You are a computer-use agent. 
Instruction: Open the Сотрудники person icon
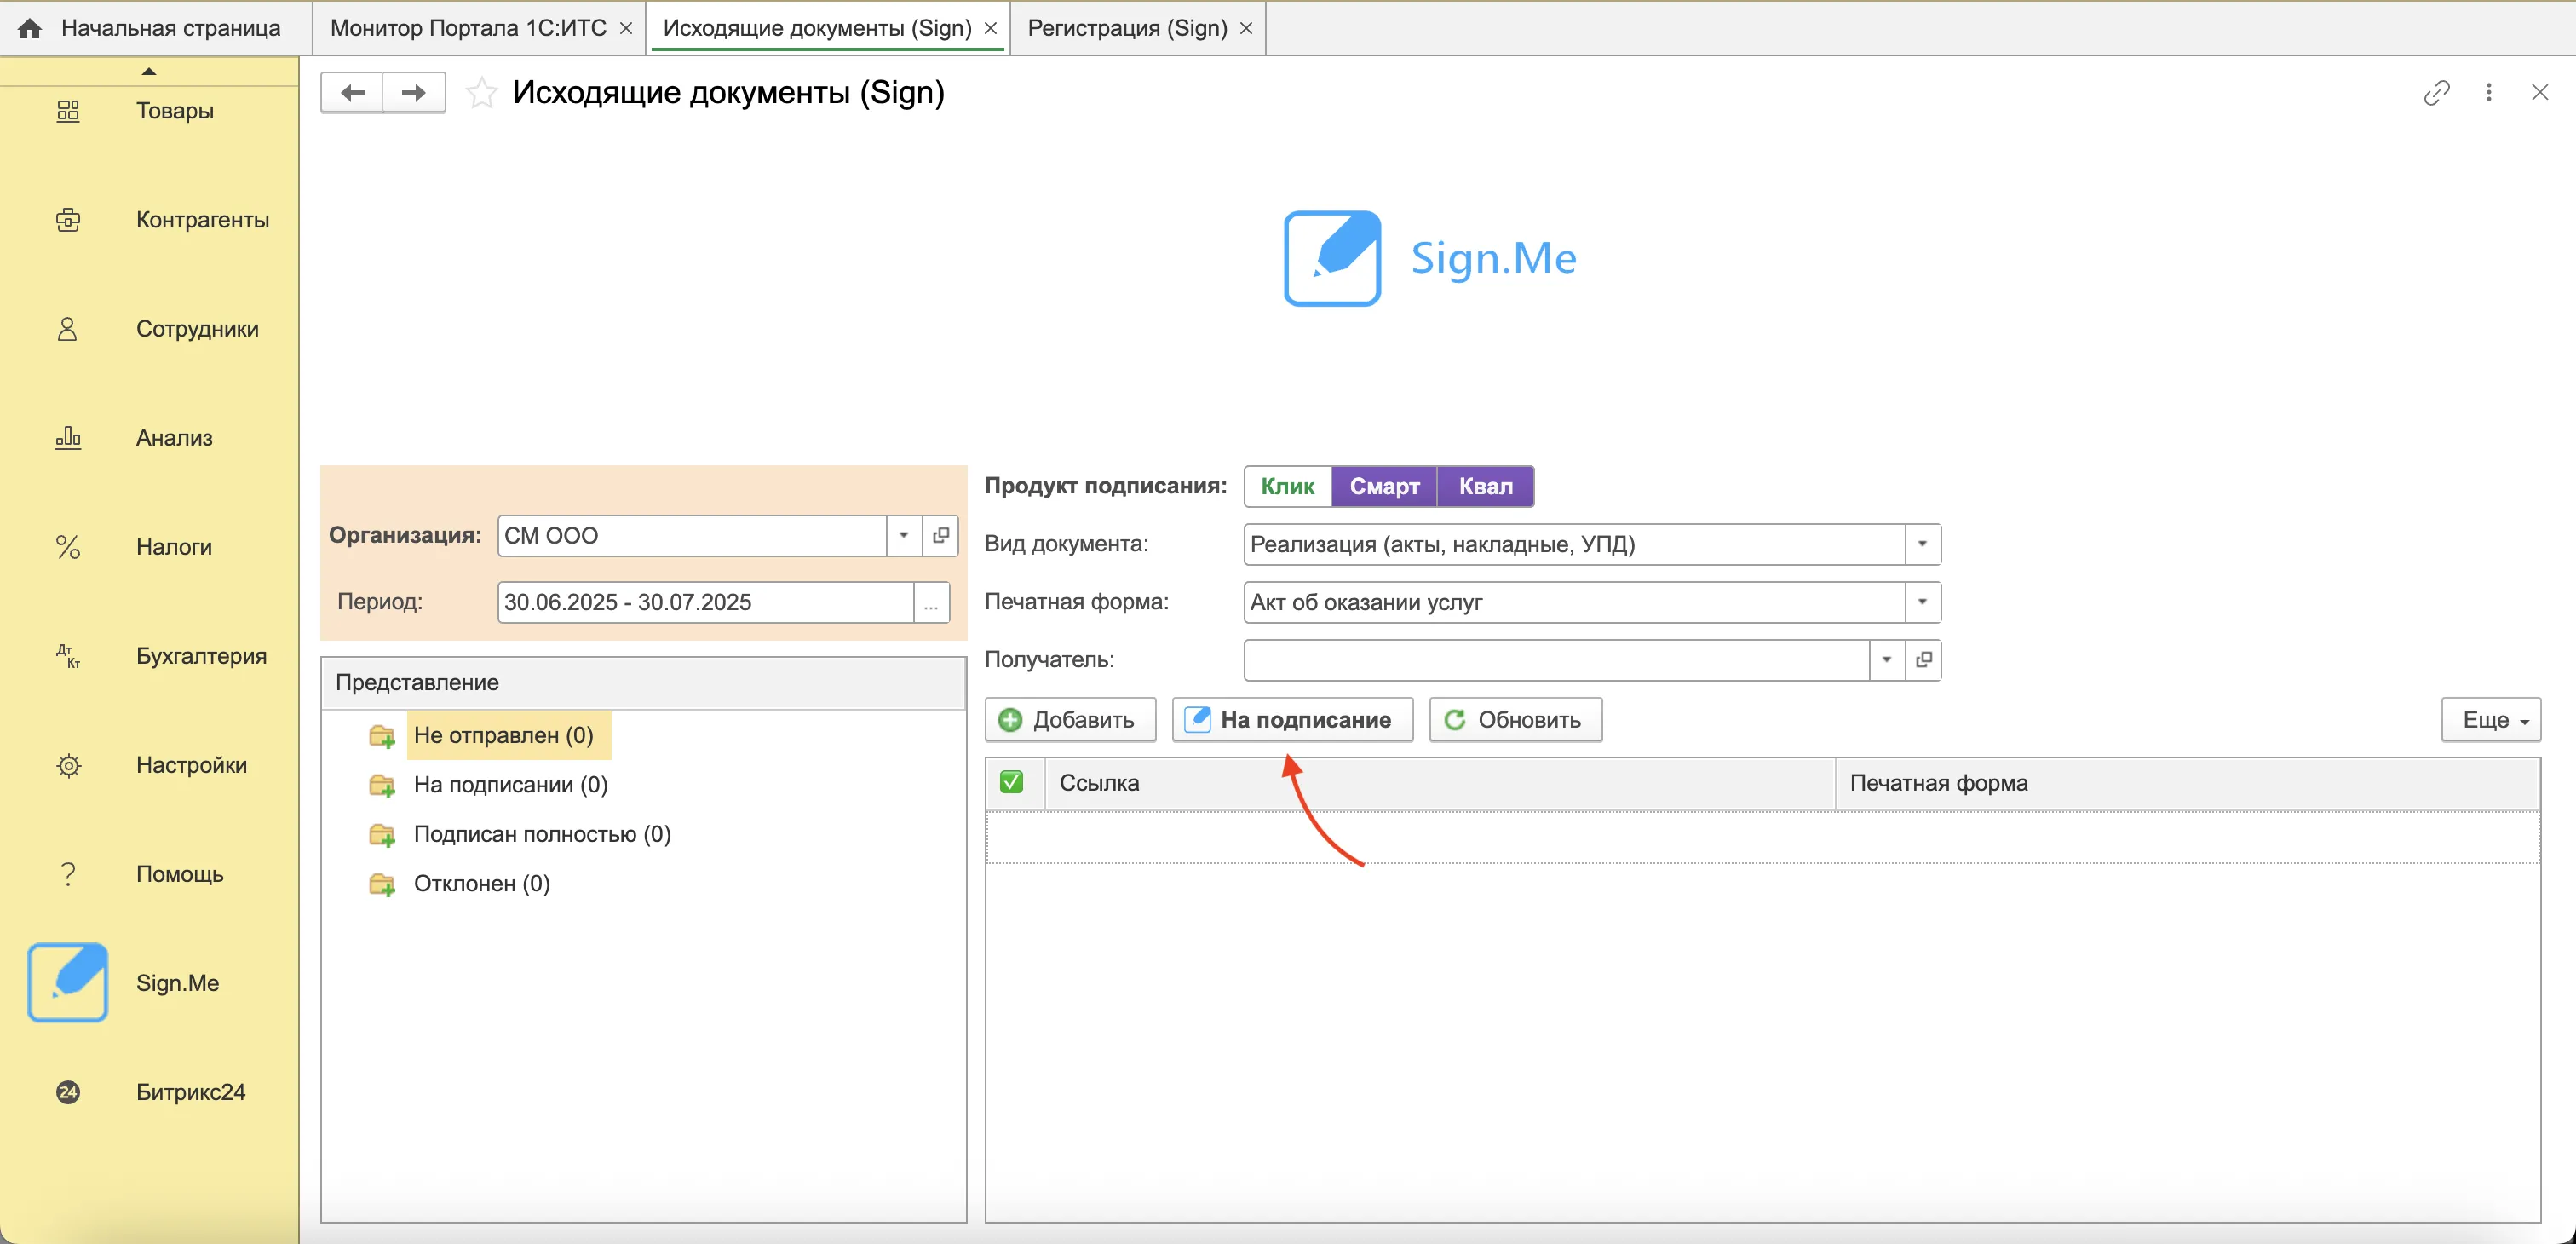(68, 329)
